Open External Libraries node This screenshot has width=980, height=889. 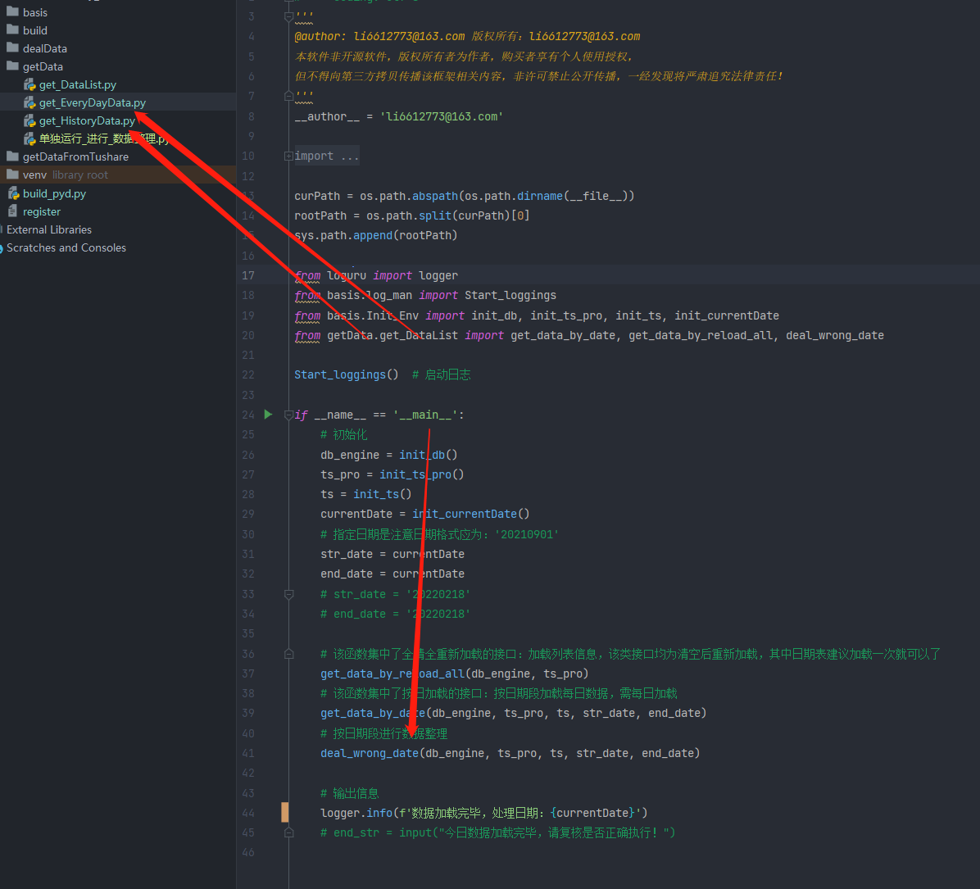[48, 229]
